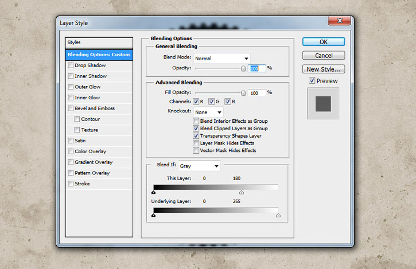This screenshot has width=416, height=269.
Task: Open the Styles presets list
Action: click(99, 42)
